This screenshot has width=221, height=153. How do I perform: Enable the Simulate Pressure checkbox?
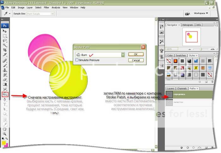[x=77, y=60]
